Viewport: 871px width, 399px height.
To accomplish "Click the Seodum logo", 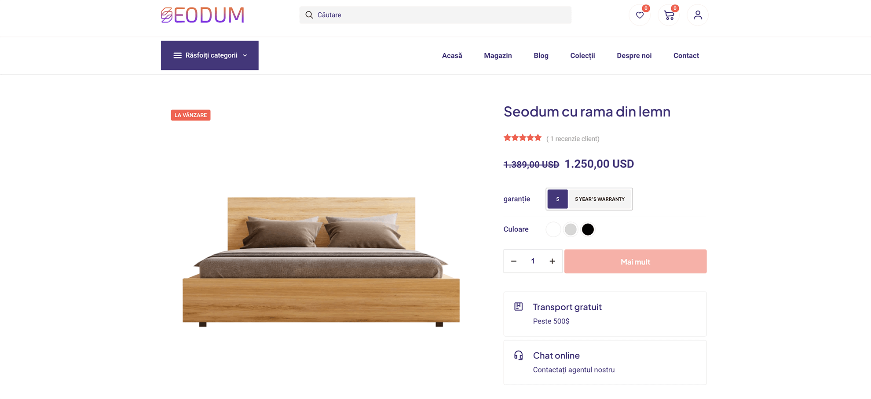I will 202,15.
